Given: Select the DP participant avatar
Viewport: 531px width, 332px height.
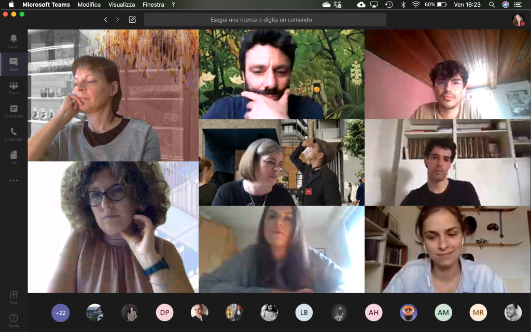Looking at the screenshot, I should (x=164, y=312).
